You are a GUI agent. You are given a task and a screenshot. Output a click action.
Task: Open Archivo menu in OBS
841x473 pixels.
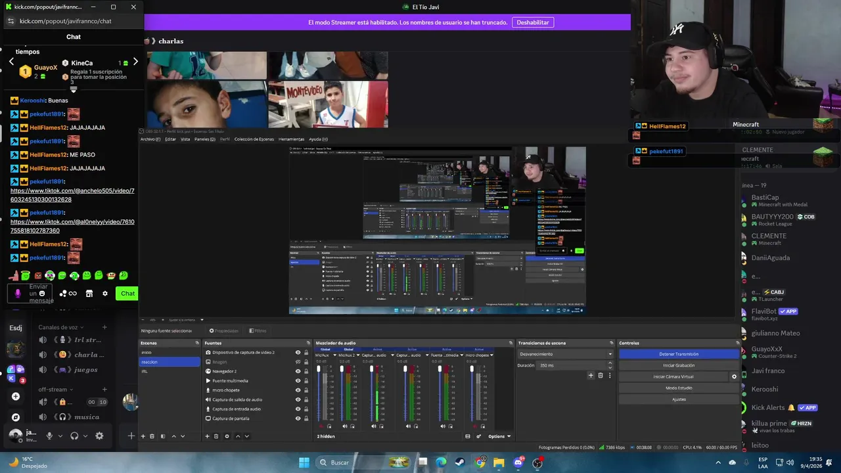click(150, 139)
